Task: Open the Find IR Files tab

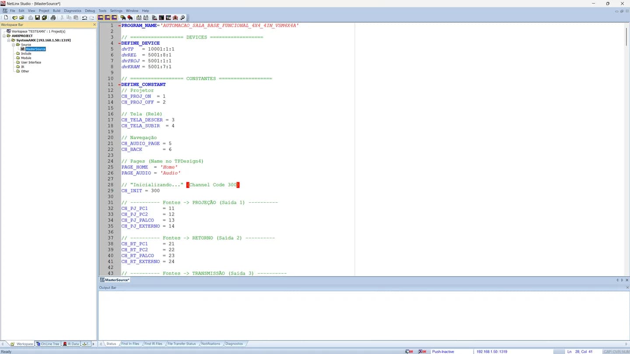Action: (153, 344)
